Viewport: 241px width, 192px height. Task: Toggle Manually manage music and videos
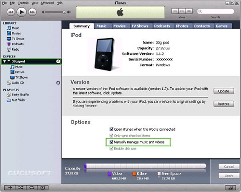pyautogui.click(x=111, y=142)
